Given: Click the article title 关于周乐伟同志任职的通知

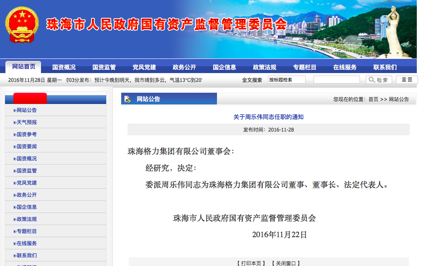Looking at the screenshot, I should pos(268,117).
